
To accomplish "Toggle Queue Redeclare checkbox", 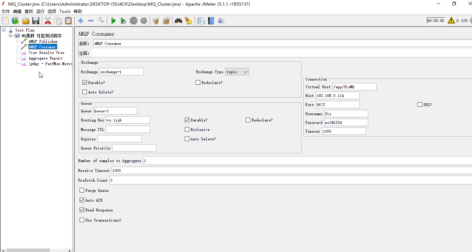I will [248, 120].
